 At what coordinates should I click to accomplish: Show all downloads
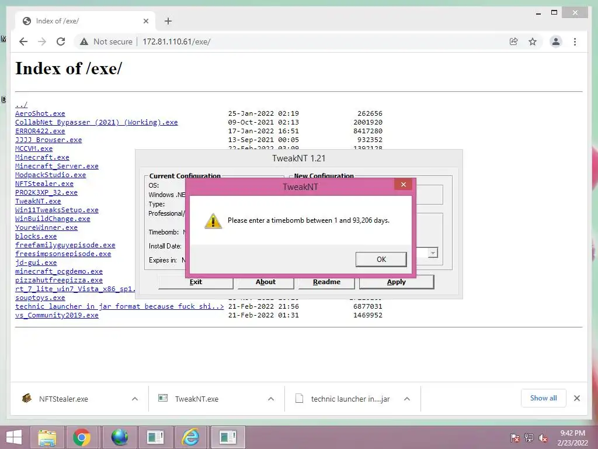tap(544, 398)
